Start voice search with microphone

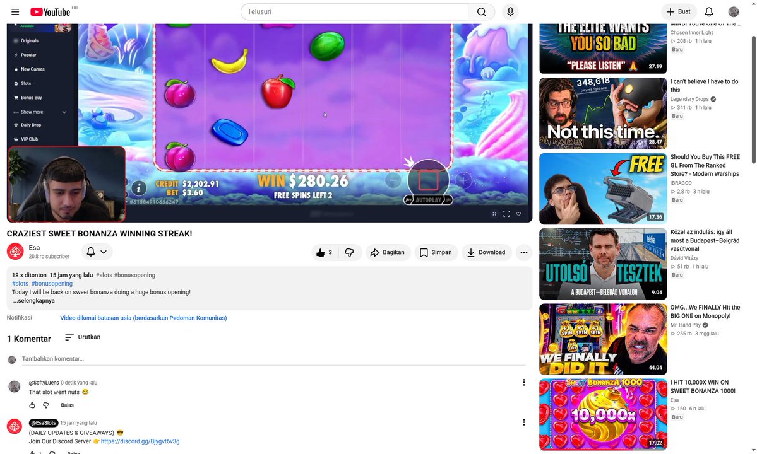[x=510, y=11]
